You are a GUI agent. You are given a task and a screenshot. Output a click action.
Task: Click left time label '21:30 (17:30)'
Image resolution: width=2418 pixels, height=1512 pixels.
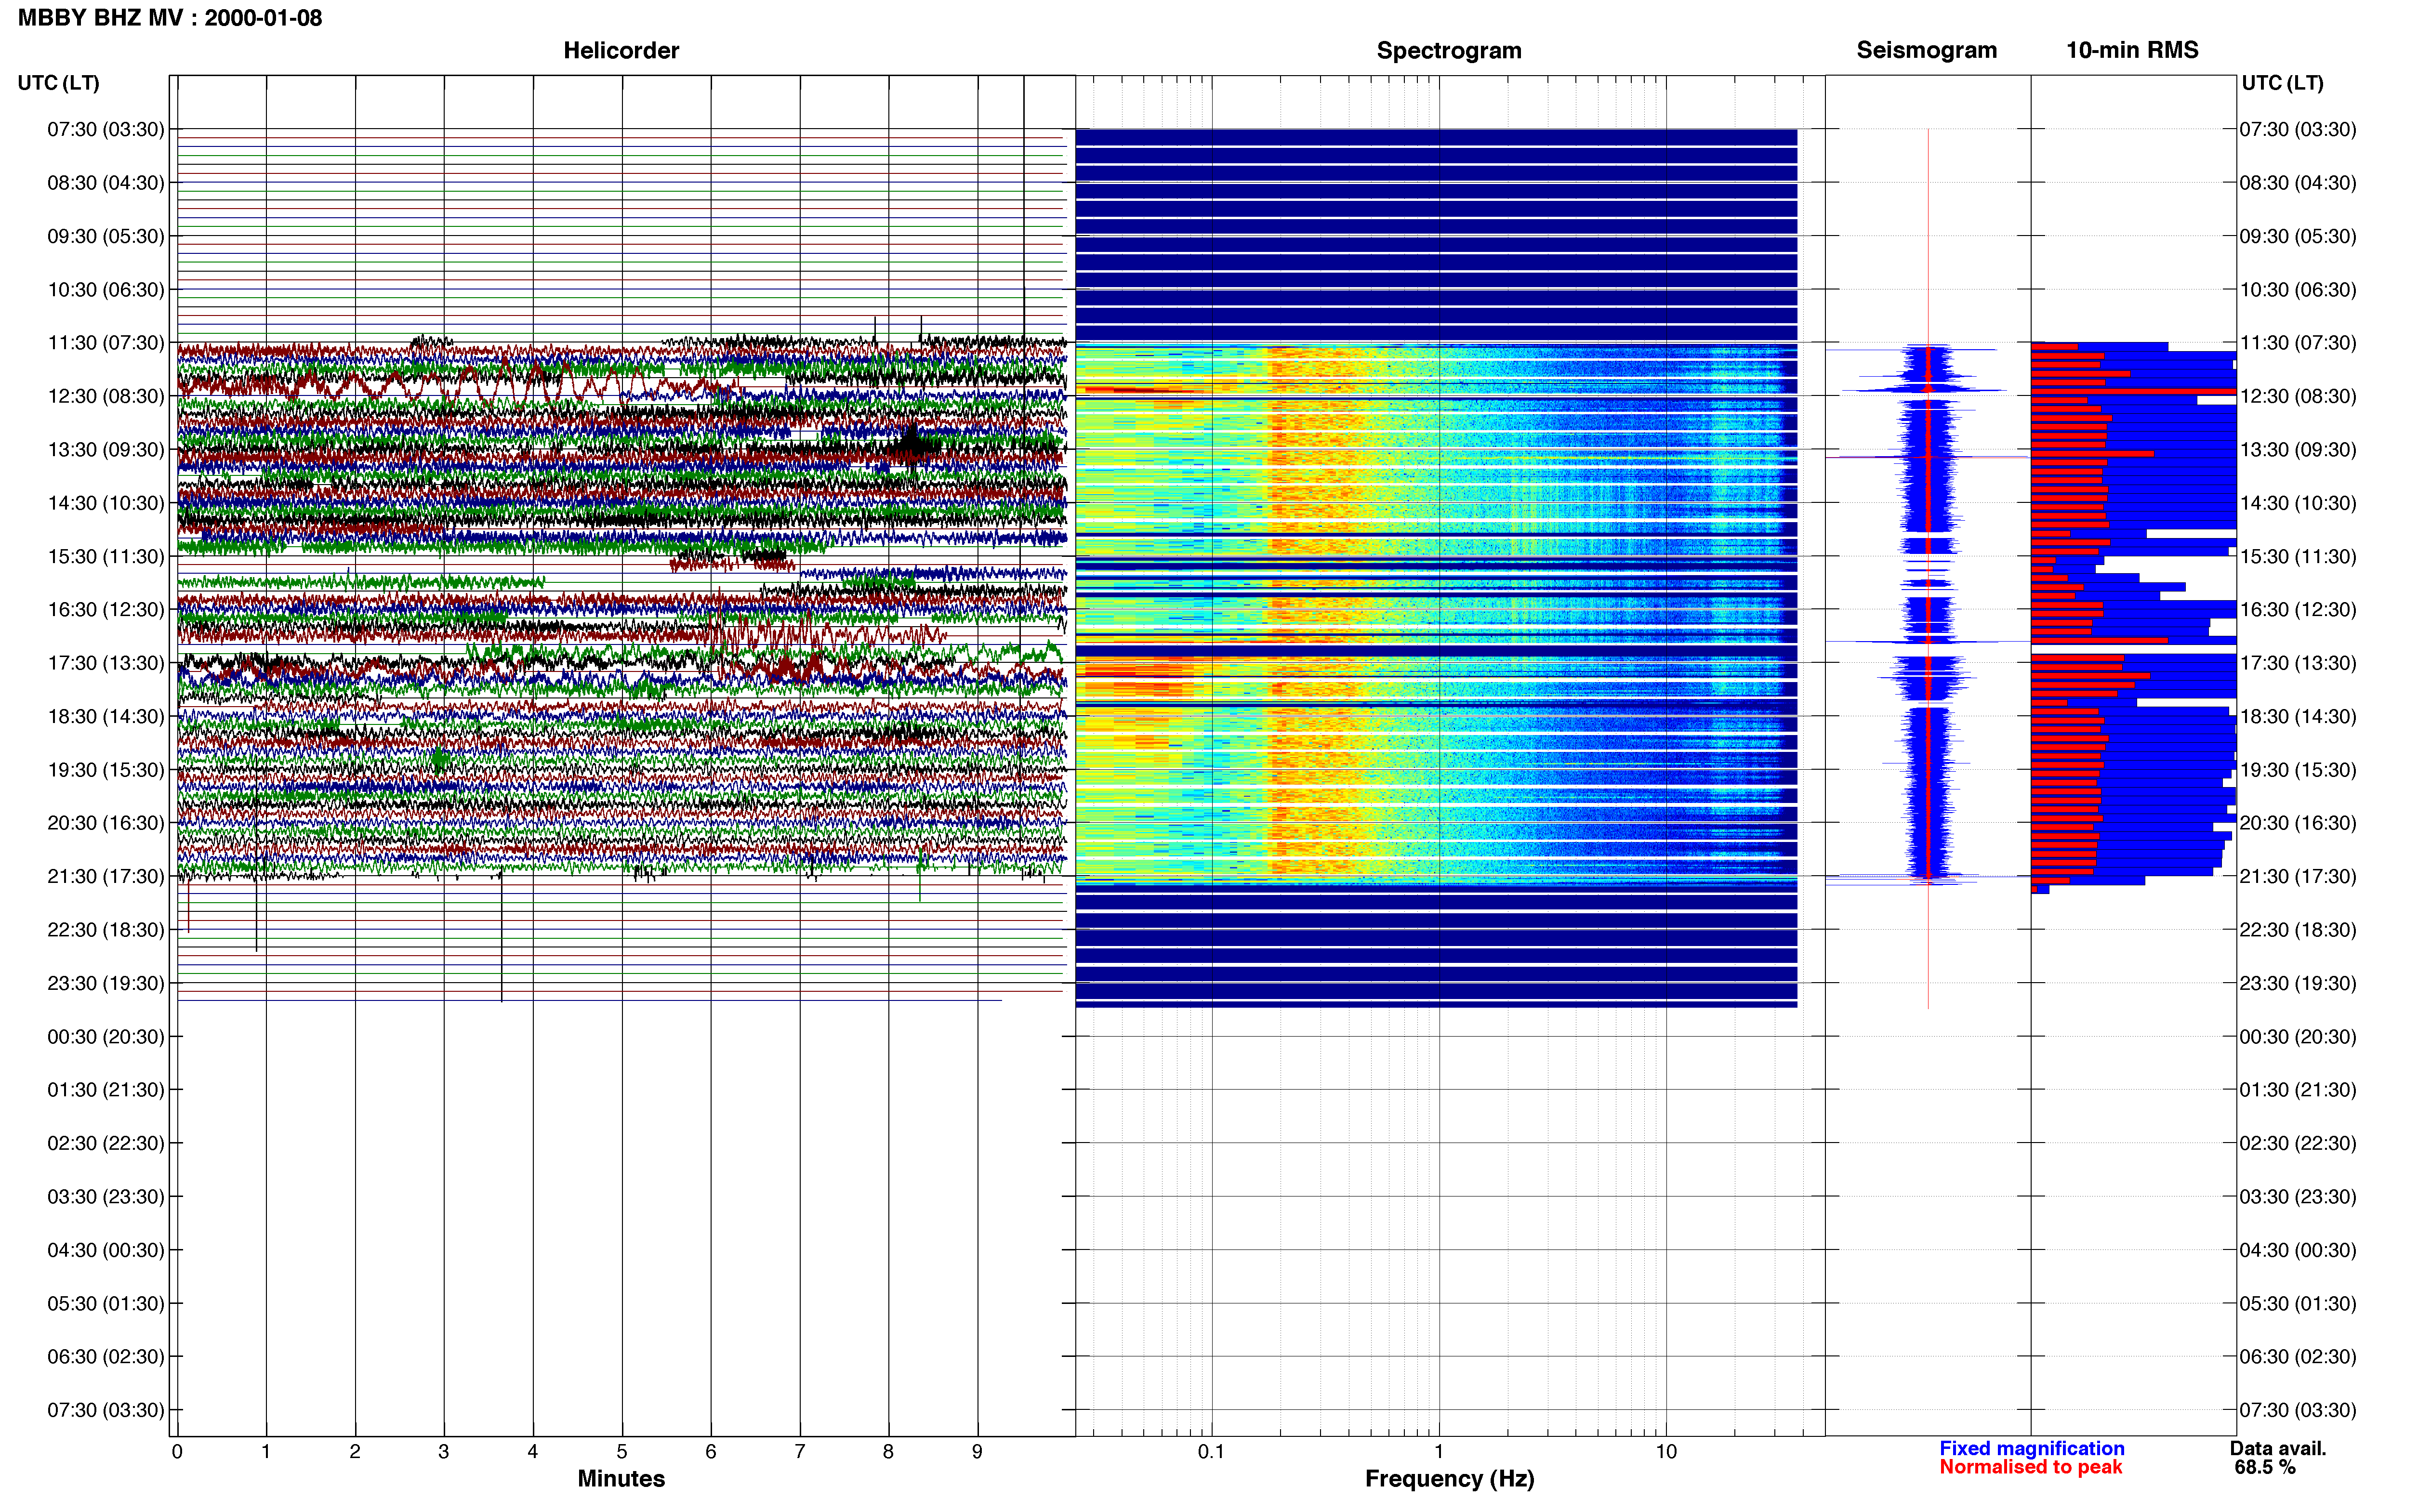pos(106,876)
